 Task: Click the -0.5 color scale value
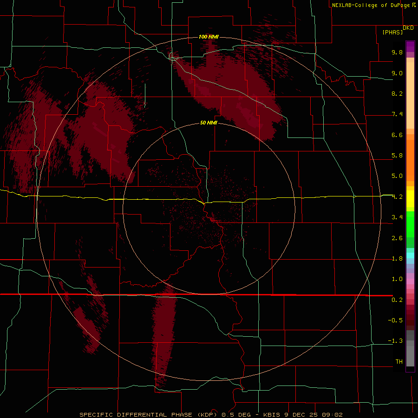(x=395, y=320)
